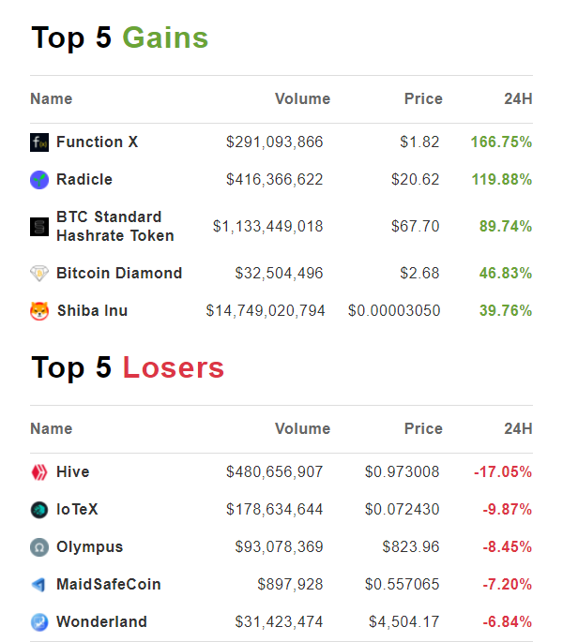Click the 24H header in Top 5 Losers

click(518, 429)
